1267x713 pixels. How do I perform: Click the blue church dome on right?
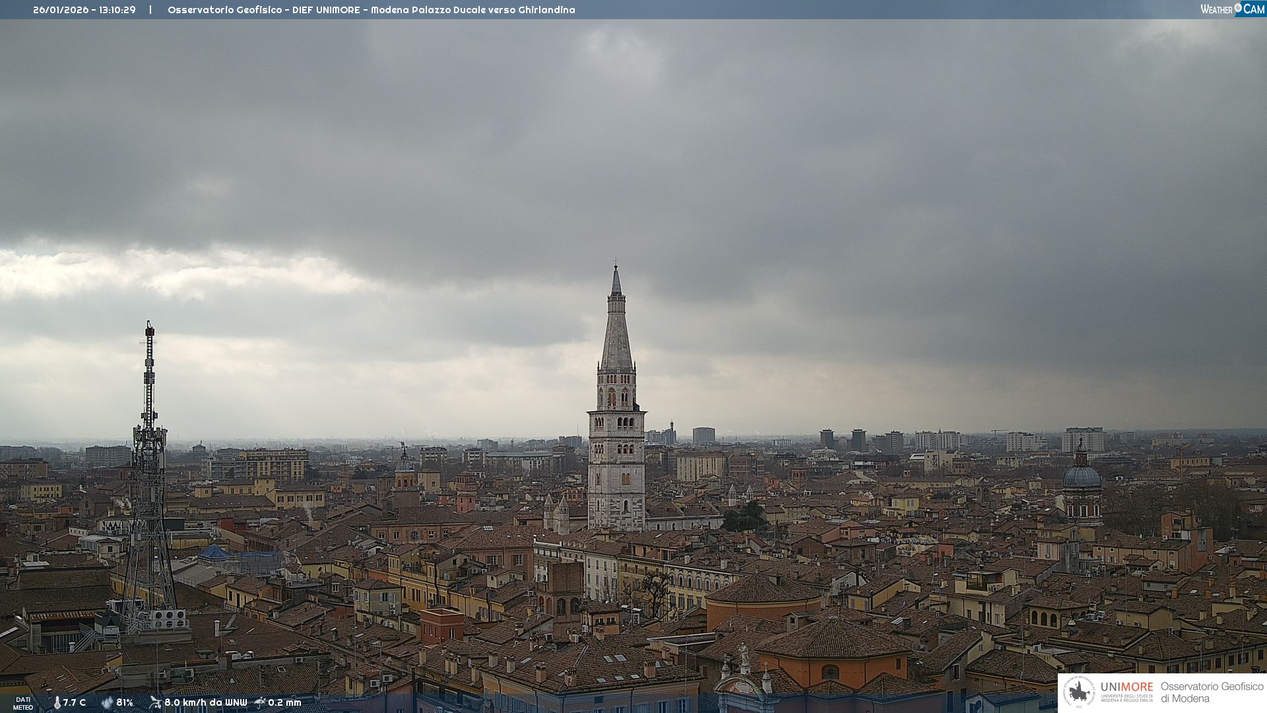point(1082,477)
